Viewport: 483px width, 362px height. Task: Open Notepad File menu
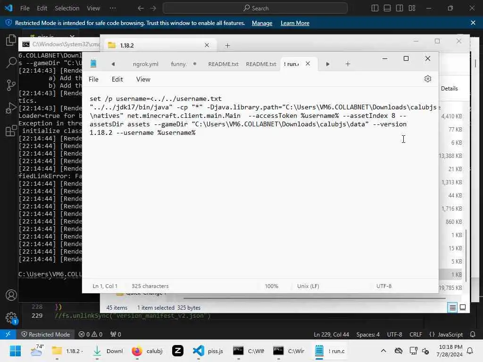coord(93,79)
